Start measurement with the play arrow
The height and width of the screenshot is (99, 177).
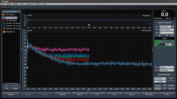tap(160, 35)
